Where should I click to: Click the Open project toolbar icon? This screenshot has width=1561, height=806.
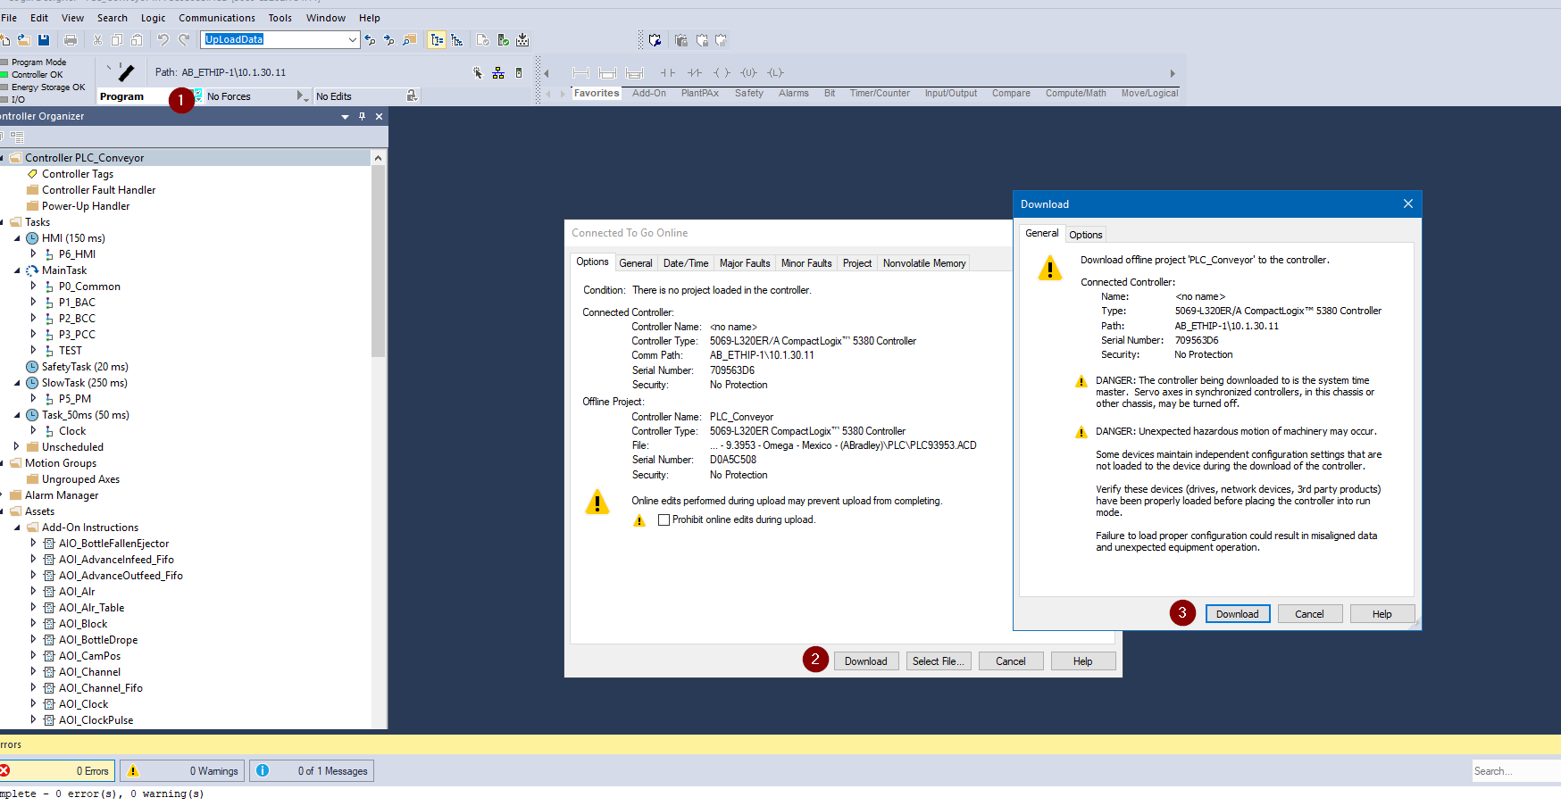pos(24,40)
